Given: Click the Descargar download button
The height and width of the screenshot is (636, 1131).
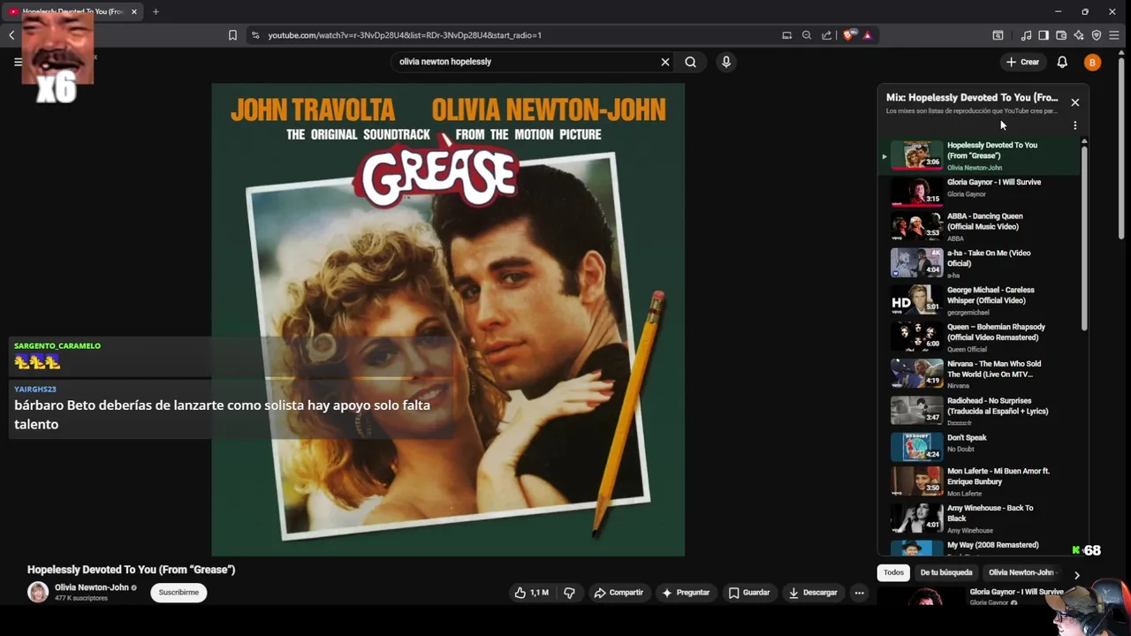Looking at the screenshot, I should pyautogui.click(x=813, y=593).
